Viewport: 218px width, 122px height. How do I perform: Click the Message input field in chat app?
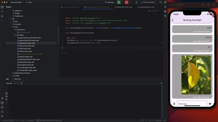click(192, 104)
